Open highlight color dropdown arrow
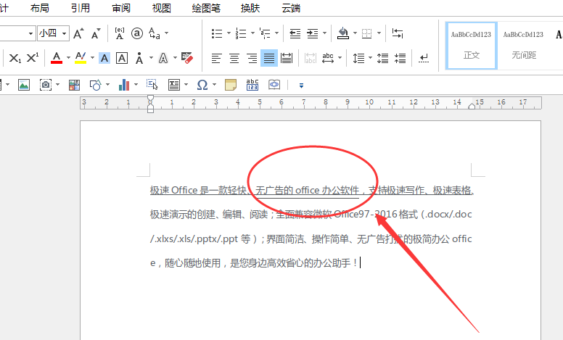The height and width of the screenshot is (340, 563). pos(92,58)
